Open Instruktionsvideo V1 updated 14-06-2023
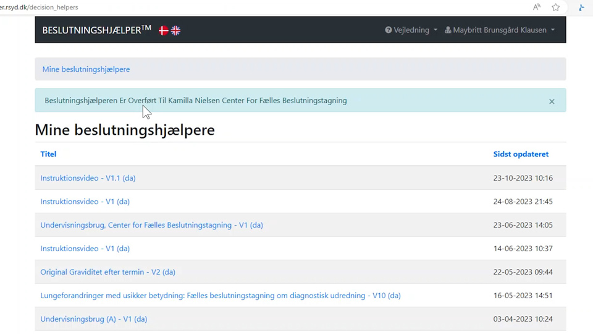 [x=85, y=249]
